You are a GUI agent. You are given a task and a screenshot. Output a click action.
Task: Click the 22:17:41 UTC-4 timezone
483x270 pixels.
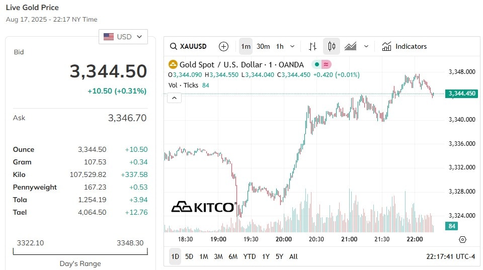tap(451, 256)
